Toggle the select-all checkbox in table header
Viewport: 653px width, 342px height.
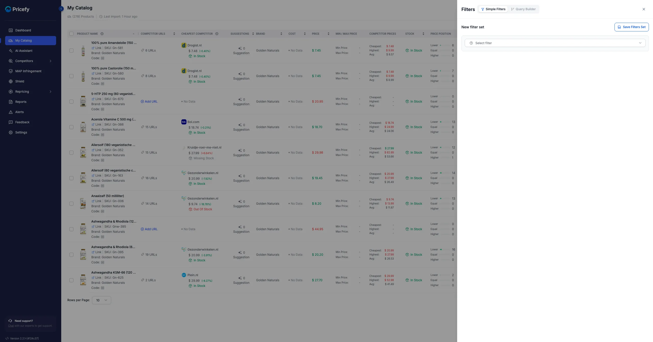pos(71,34)
